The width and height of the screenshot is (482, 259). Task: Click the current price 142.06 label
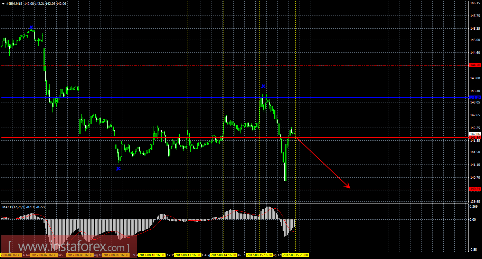[475, 134]
